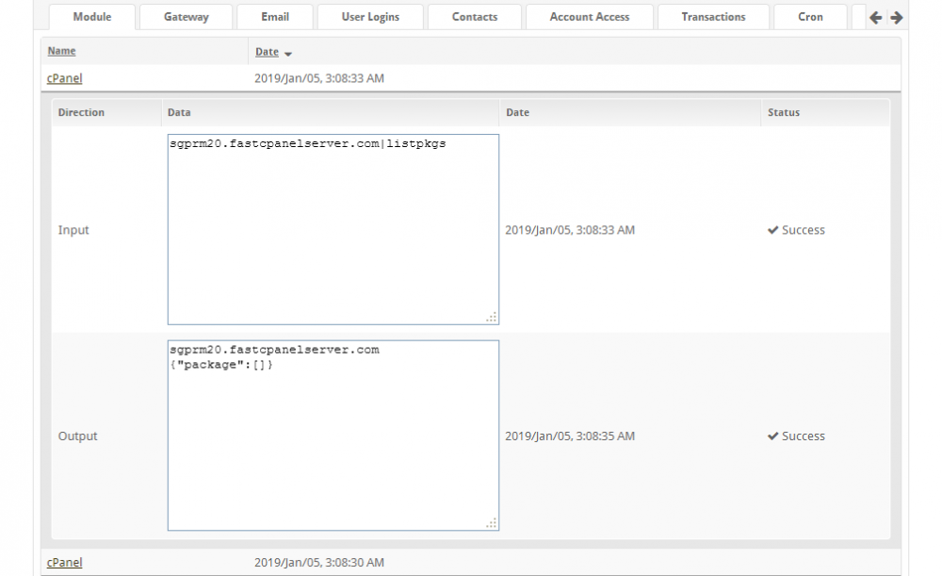
Task: Click the date 2019/Jan/05, 3:08:30 AM
Action: (x=319, y=562)
